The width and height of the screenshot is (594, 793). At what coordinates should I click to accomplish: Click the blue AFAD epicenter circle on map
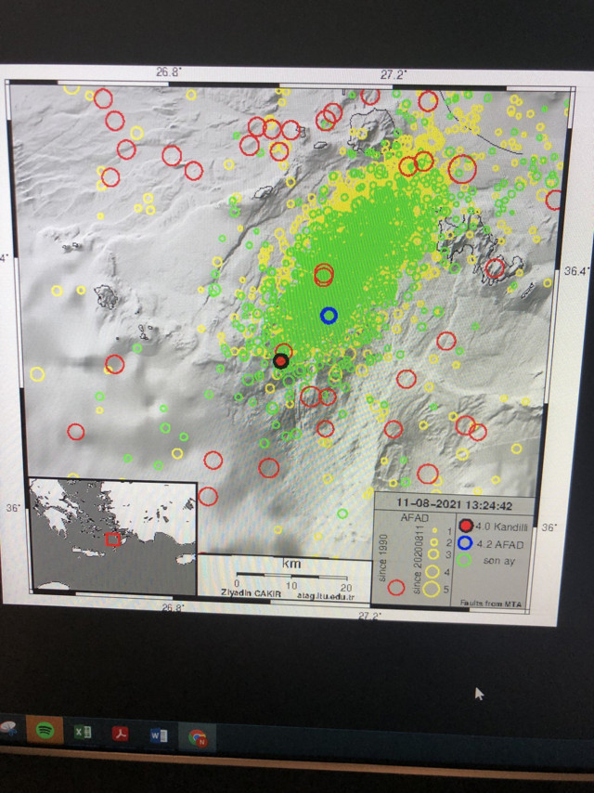tap(329, 315)
